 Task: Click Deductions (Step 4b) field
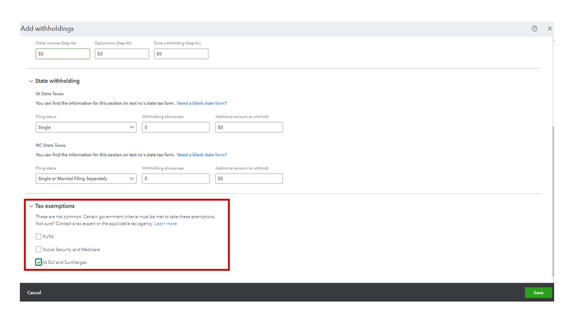[x=122, y=53]
